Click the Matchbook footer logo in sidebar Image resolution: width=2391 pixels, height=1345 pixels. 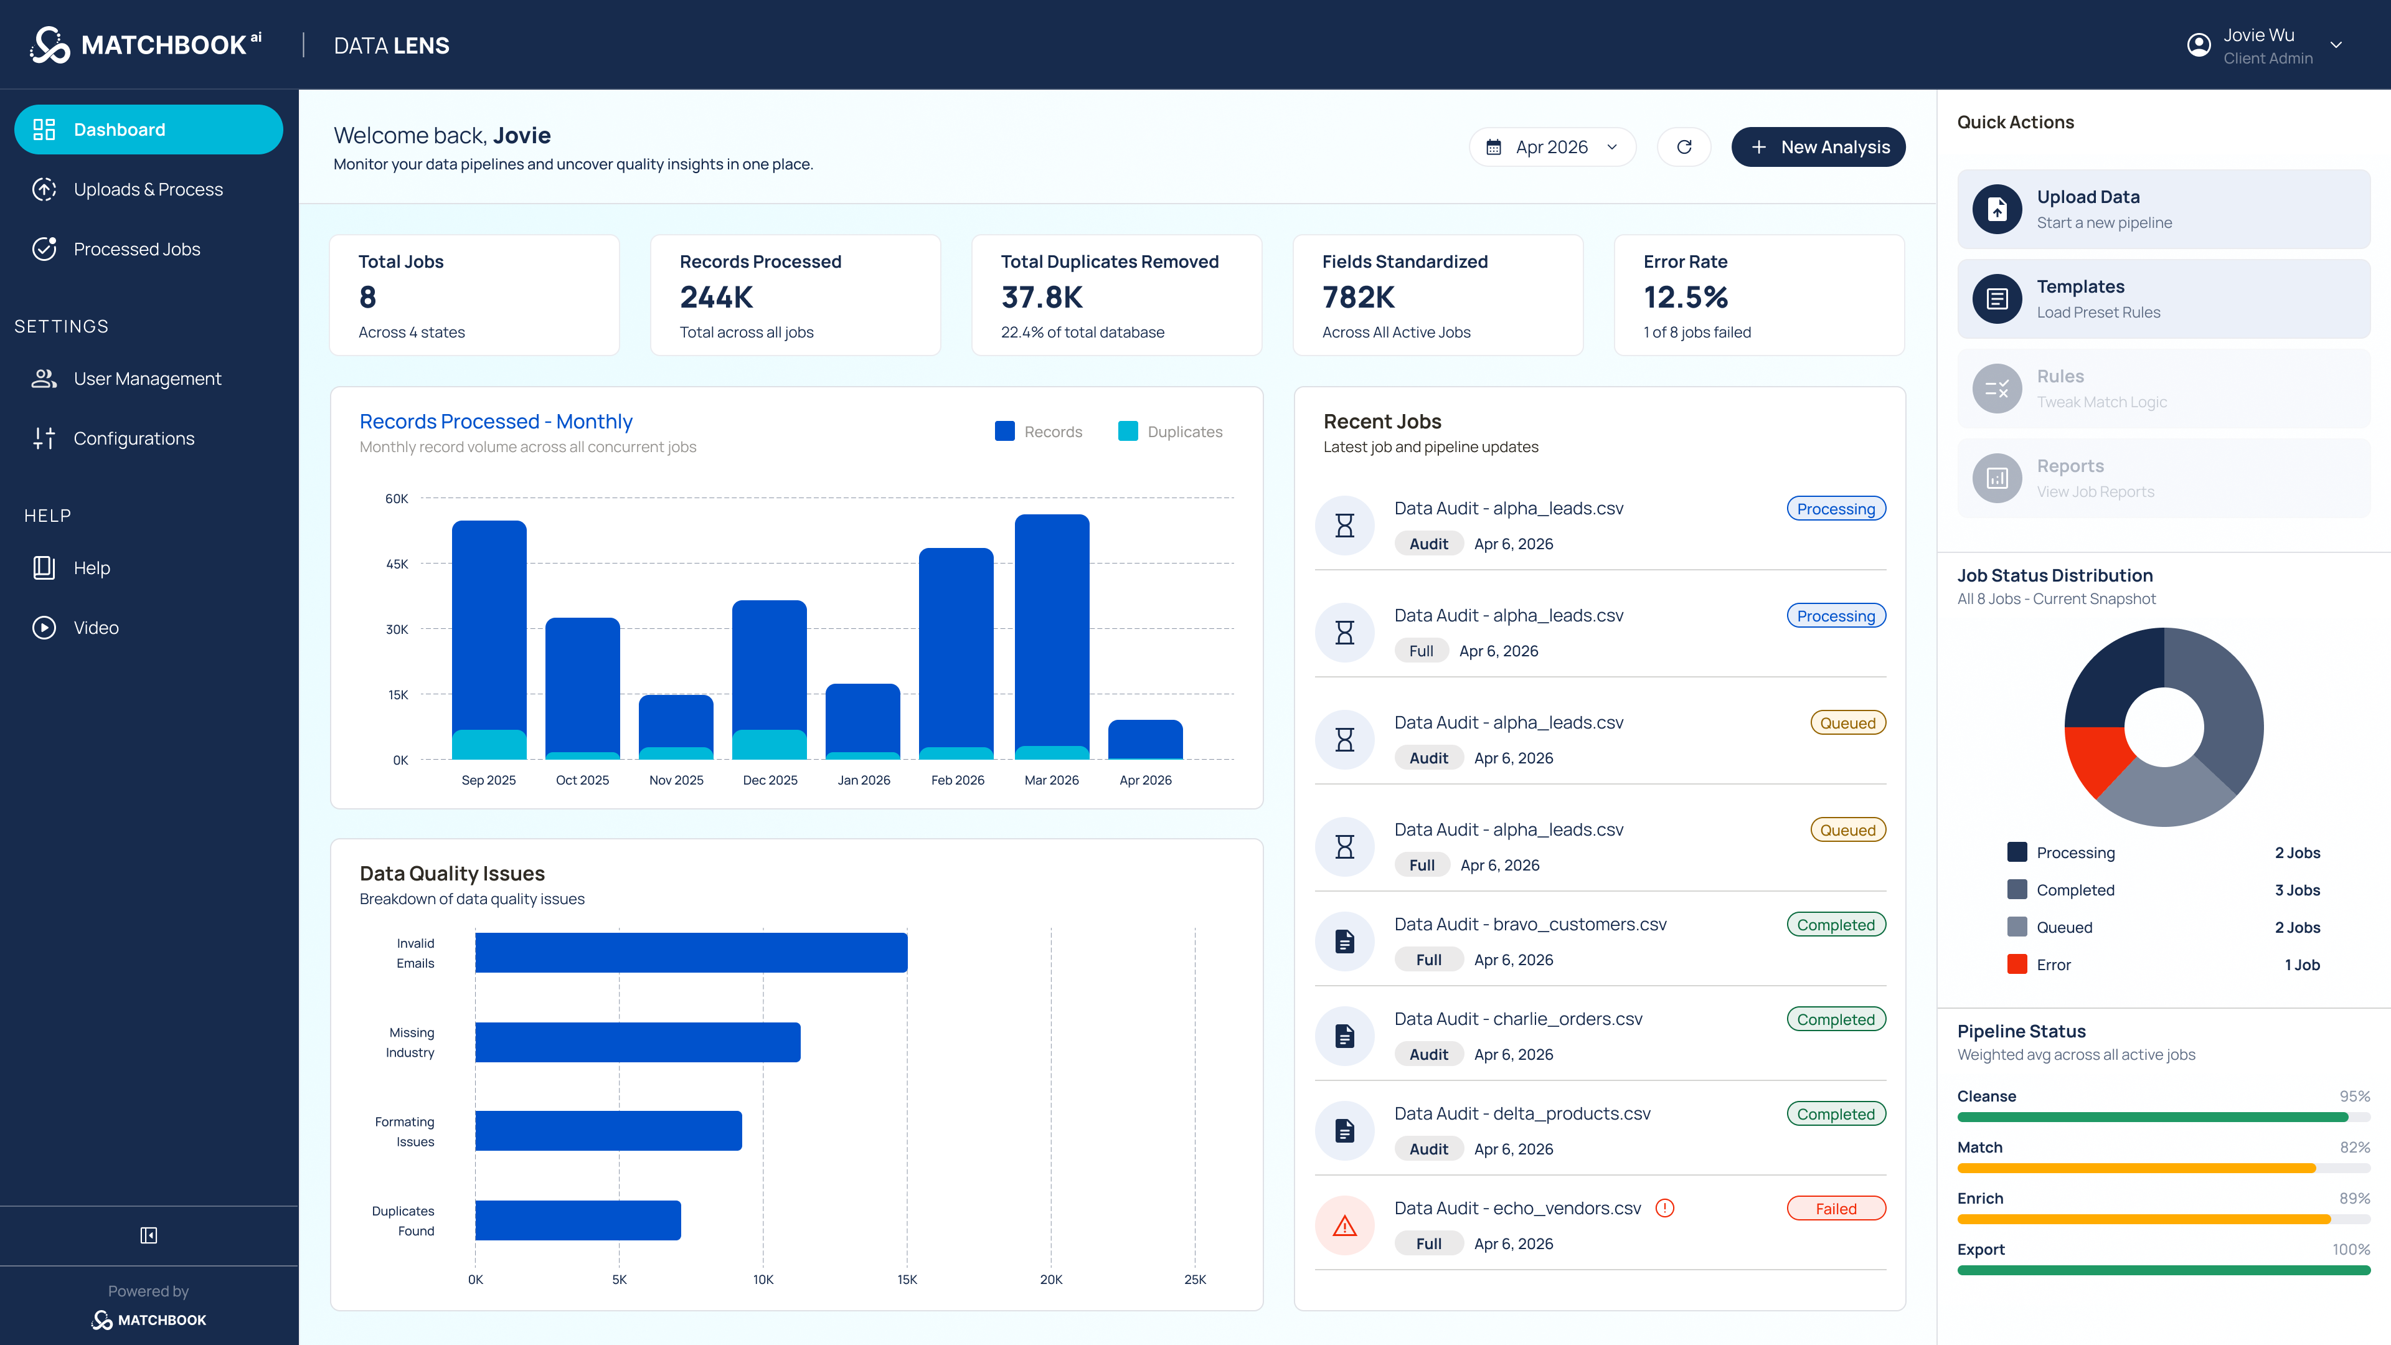[149, 1320]
